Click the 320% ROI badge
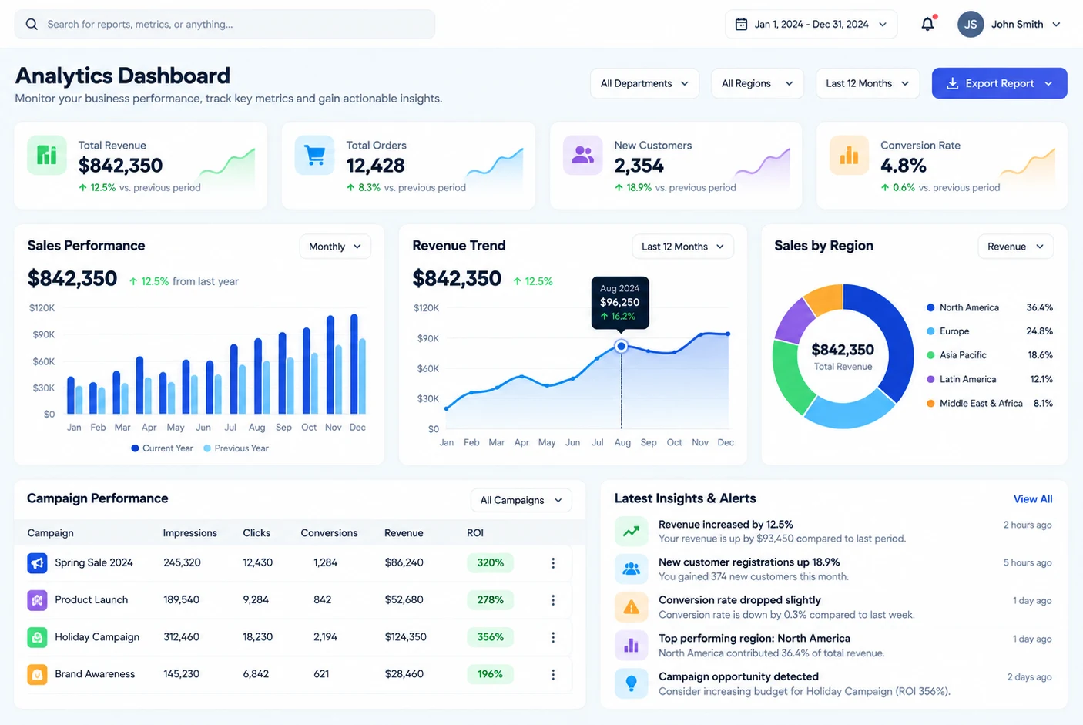Viewport: 1083px width, 725px height. 491,563
